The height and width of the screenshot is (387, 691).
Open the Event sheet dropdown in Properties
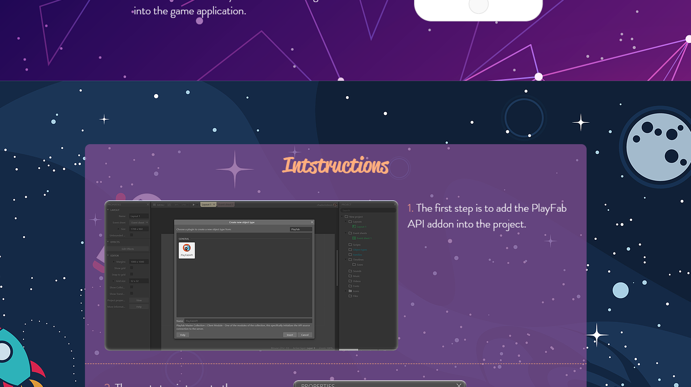point(139,222)
